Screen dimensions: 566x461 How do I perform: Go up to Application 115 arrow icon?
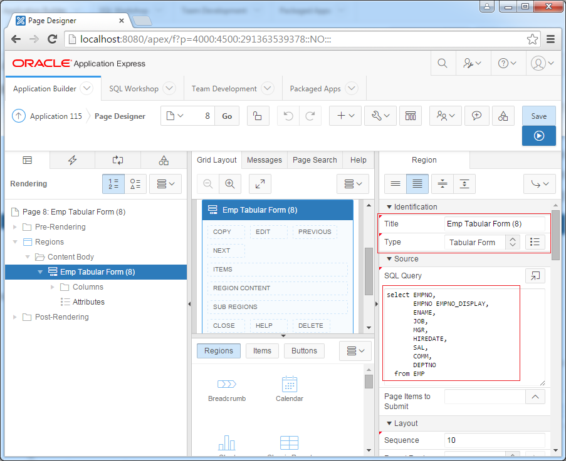pos(19,116)
